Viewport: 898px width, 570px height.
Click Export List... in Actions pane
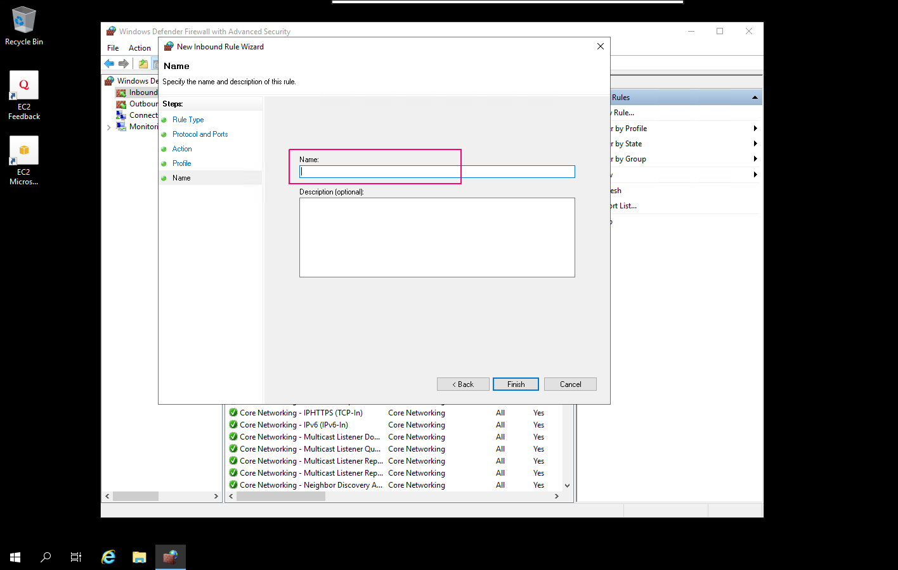tap(685, 206)
